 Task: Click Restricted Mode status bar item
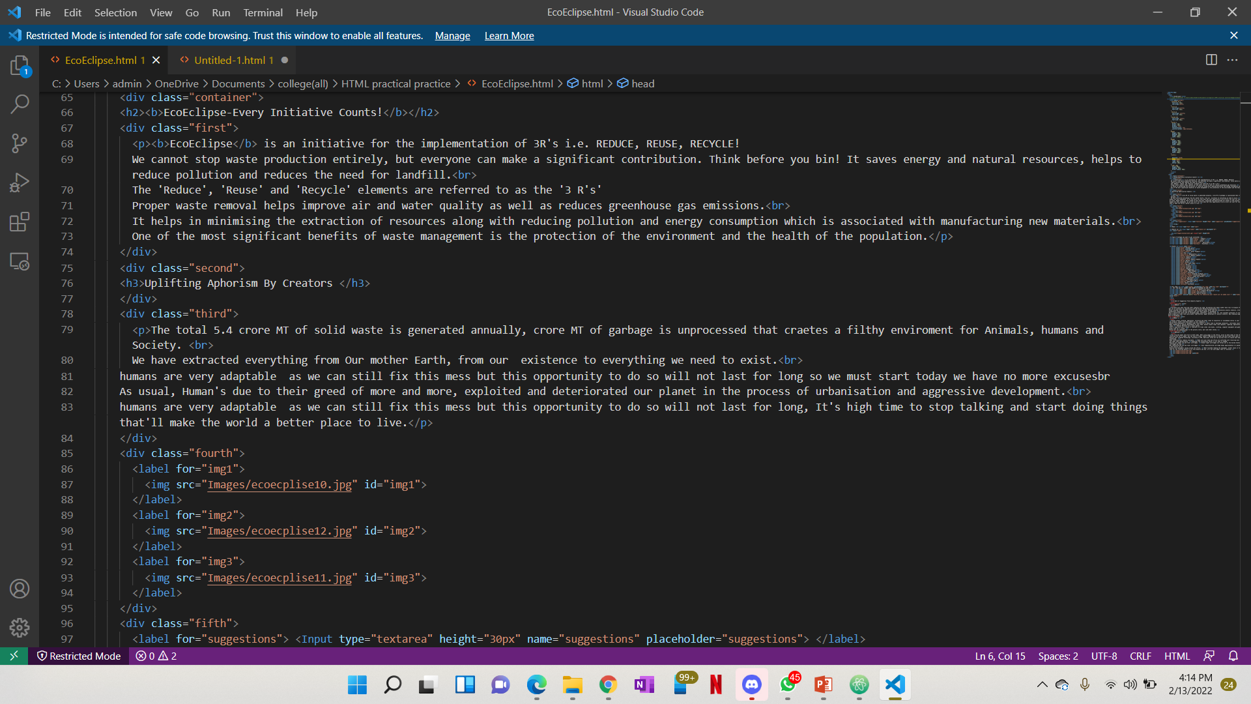click(79, 656)
